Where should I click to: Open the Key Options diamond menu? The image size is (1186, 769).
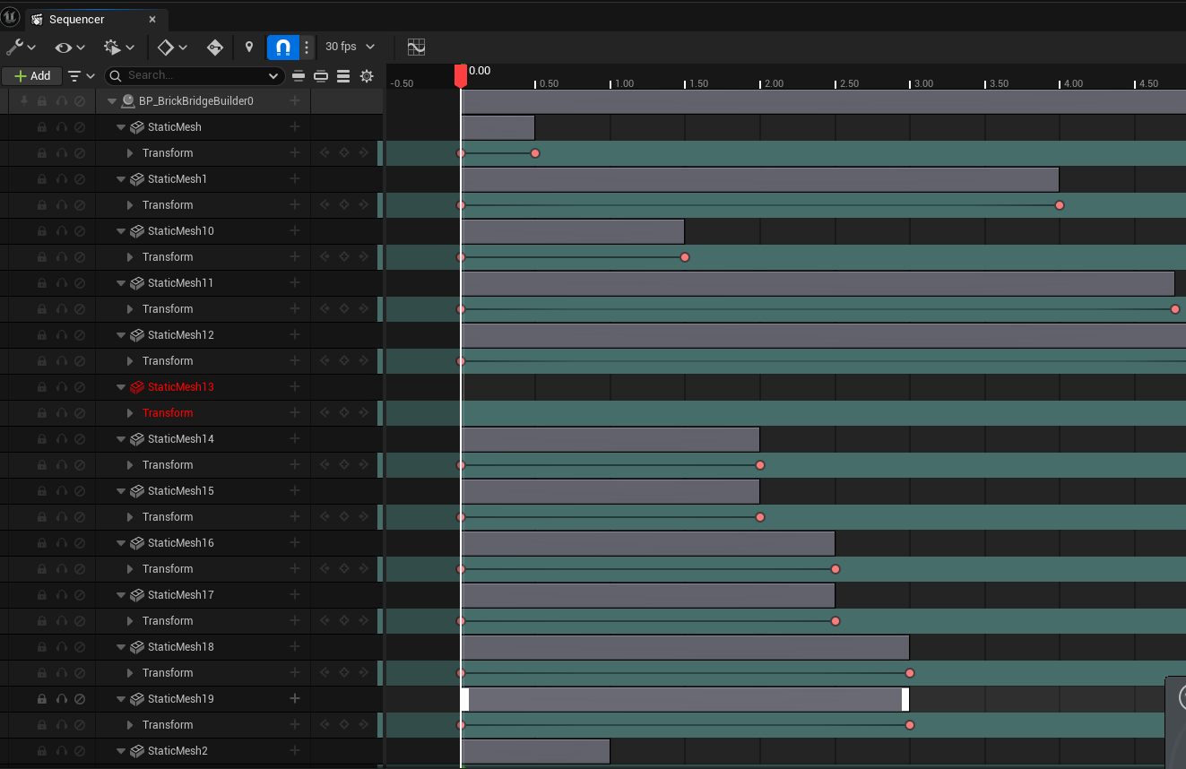point(172,47)
